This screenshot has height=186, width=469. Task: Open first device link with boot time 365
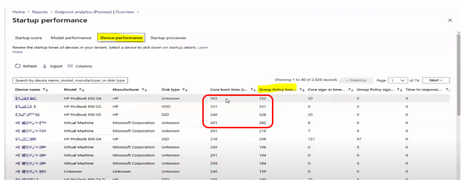point(26,98)
